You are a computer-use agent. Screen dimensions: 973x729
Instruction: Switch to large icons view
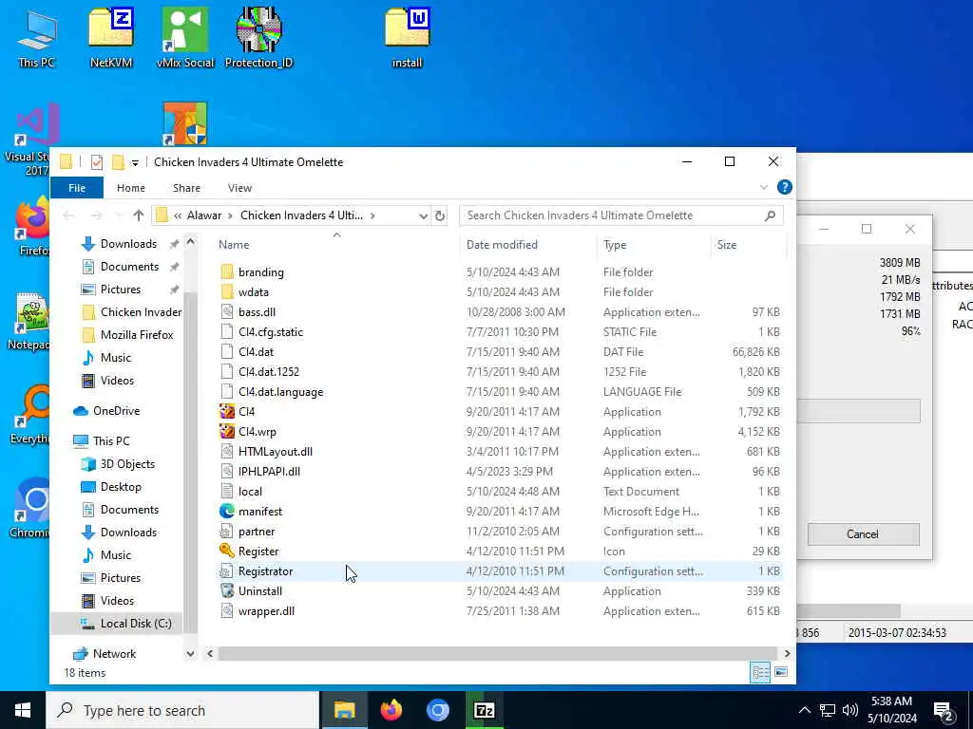pos(781,672)
